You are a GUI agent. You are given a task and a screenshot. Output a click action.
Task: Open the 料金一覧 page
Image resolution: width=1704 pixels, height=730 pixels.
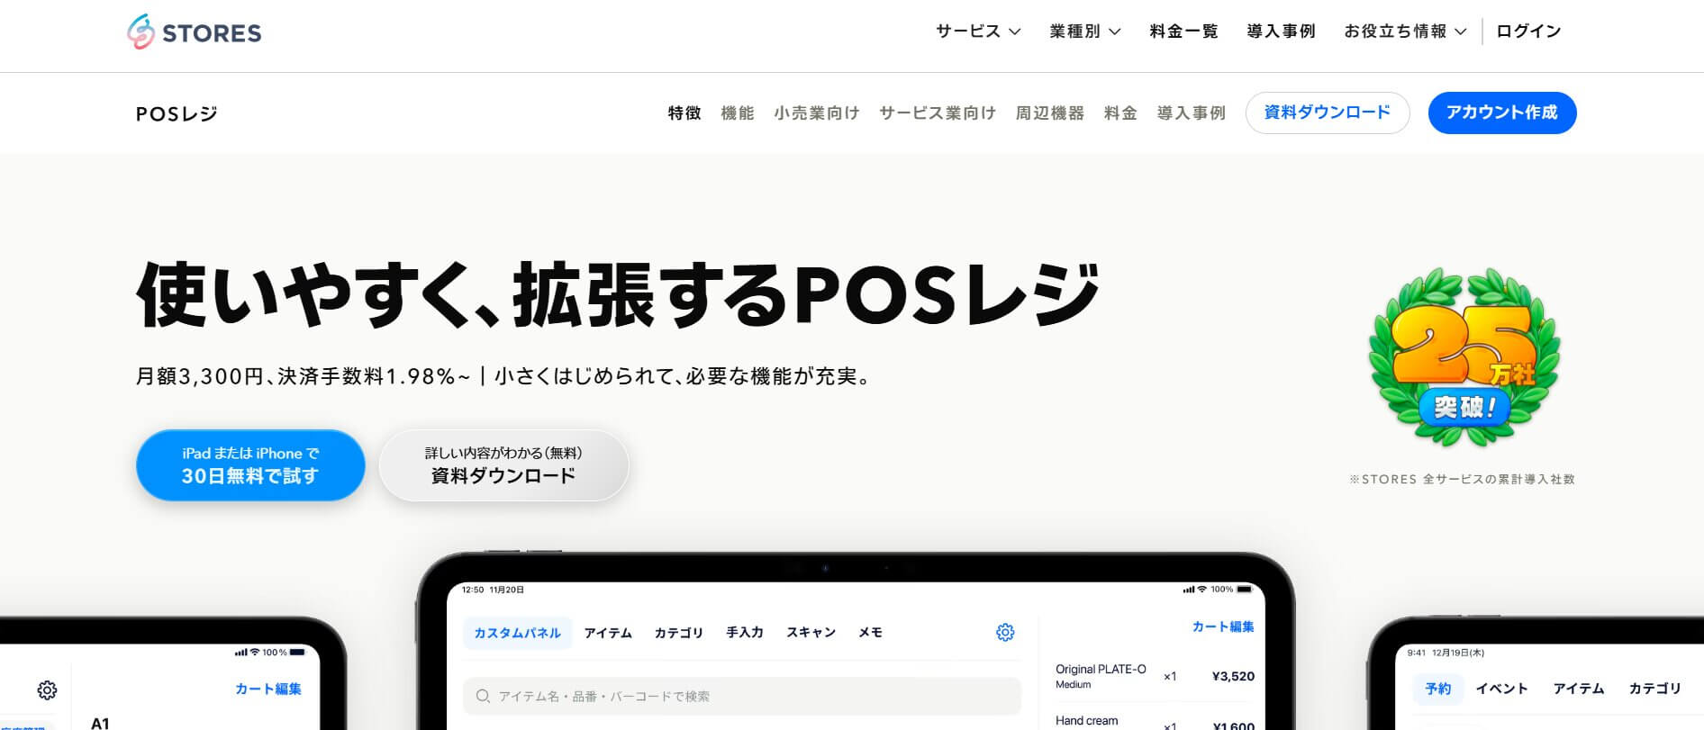pyautogui.click(x=1183, y=32)
